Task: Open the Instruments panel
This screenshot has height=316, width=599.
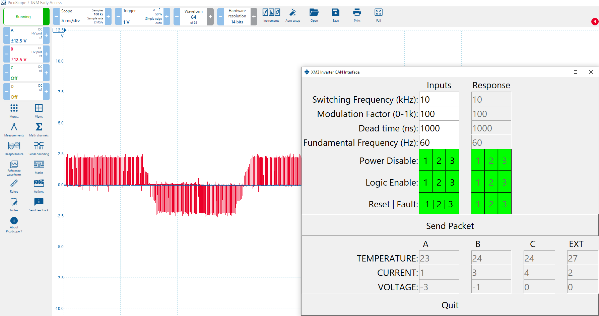Action: click(271, 15)
